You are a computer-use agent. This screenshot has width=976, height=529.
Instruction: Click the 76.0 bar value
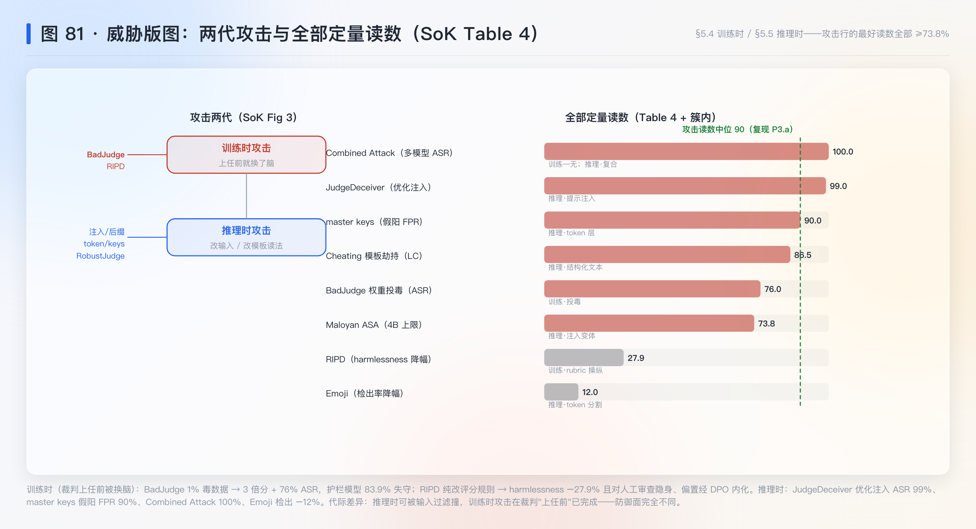point(772,289)
